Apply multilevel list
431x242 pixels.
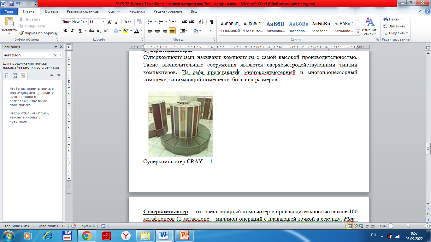coord(171,22)
